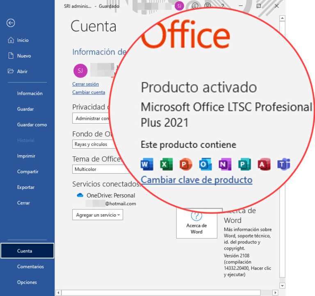Click the OneDrive: Personal text
The image size is (315, 296).
coord(111,195)
